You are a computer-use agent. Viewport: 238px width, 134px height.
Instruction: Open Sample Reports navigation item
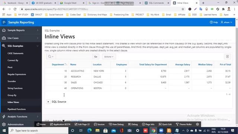tap(16, 30)
